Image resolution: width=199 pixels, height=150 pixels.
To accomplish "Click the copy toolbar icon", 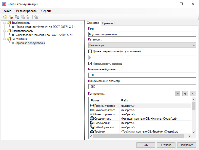I will [17, 17].
